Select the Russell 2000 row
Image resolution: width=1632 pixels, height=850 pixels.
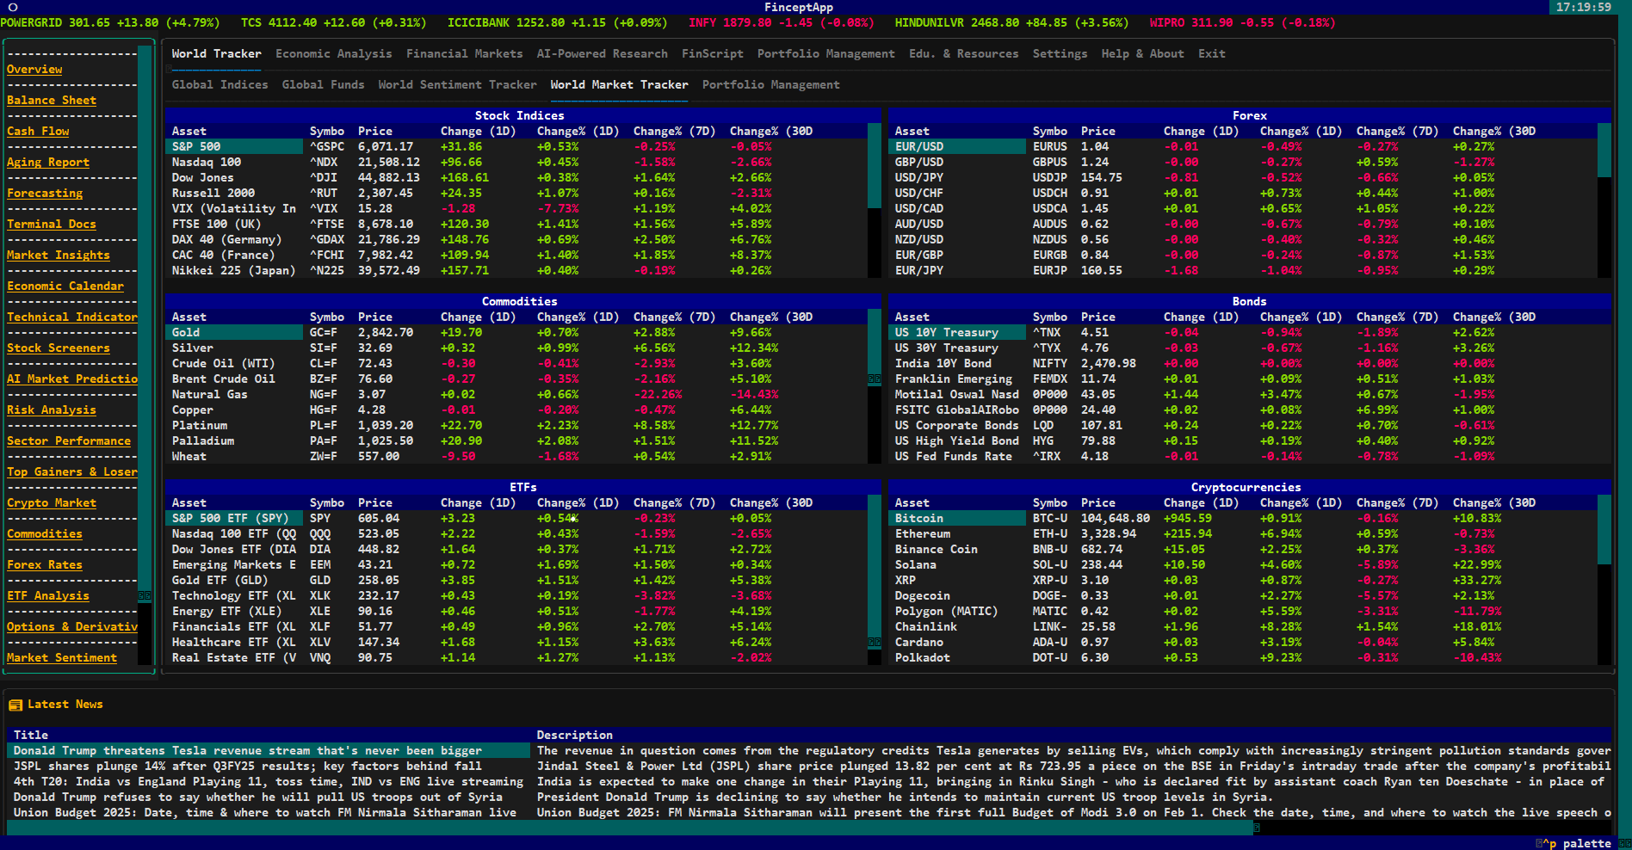click(x=516, y=193)
